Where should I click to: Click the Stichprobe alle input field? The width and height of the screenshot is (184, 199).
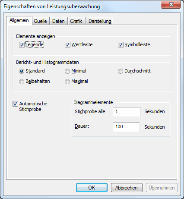click(127, 112)
